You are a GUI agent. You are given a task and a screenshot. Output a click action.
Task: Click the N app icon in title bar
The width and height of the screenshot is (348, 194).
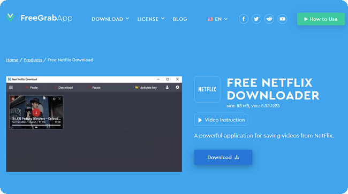pyautogui.click(x=9, y=79)
